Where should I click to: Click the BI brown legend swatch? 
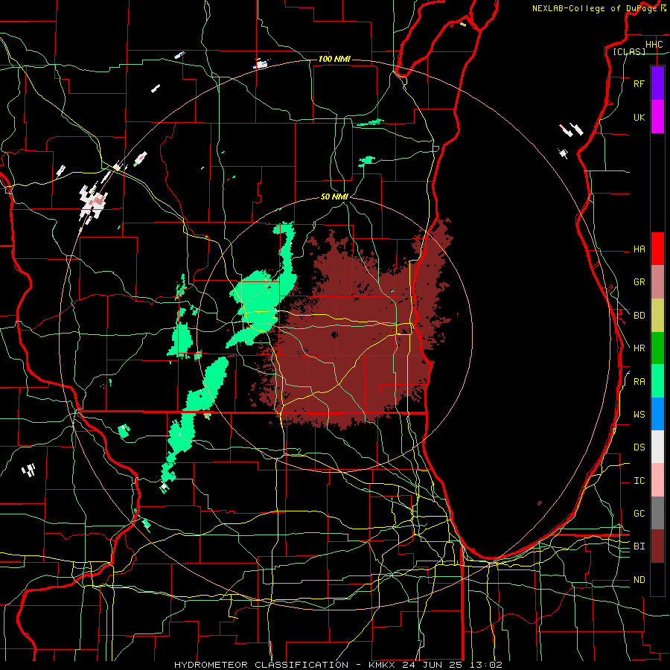point(657,546)
